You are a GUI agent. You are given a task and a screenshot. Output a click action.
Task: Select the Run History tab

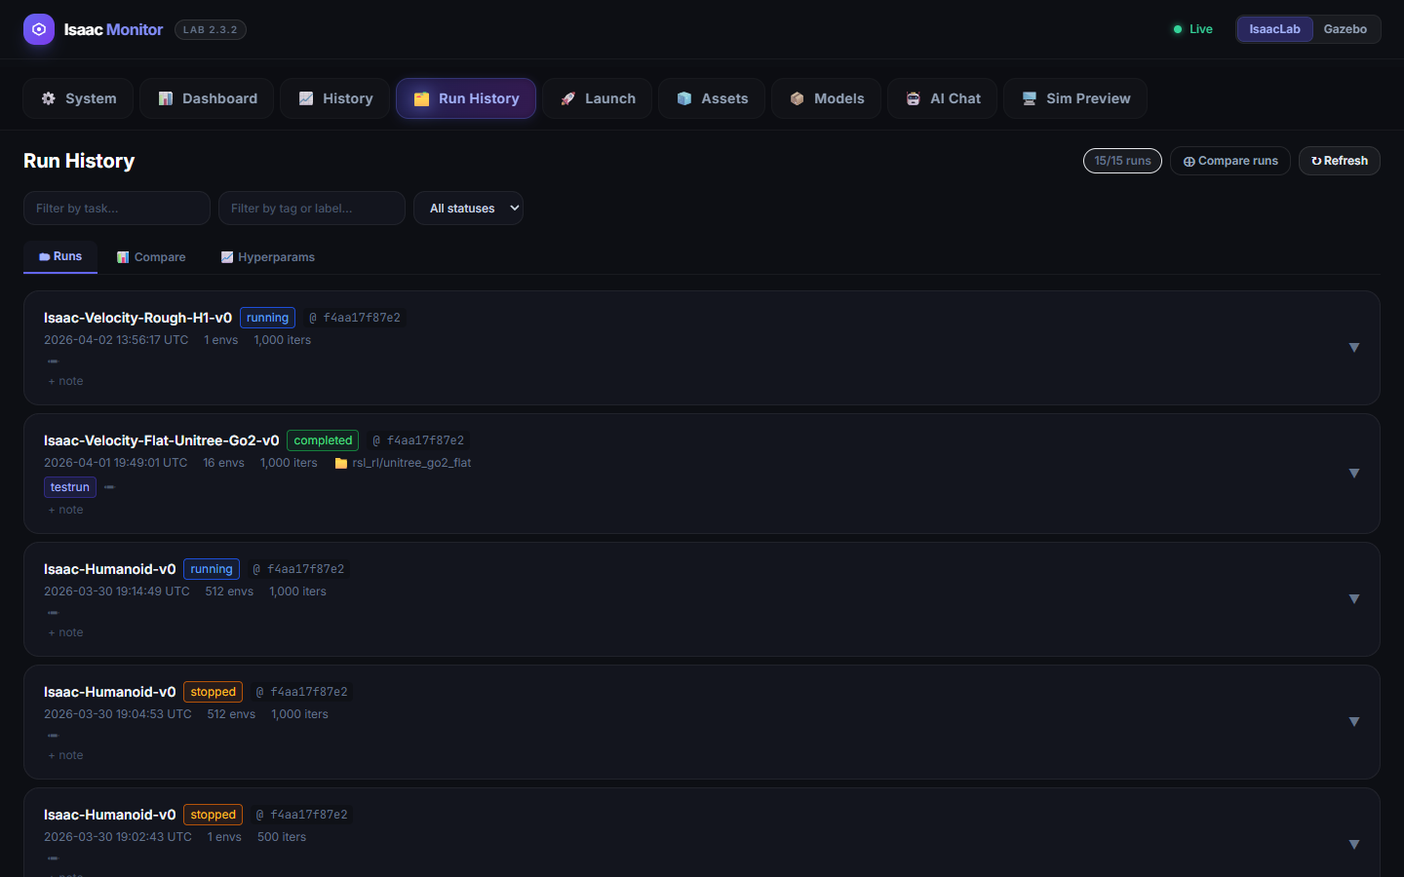(x=466, y=98)
